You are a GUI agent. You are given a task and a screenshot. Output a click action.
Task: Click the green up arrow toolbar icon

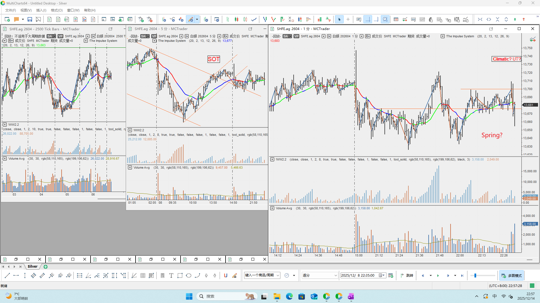tap(515, 19)
